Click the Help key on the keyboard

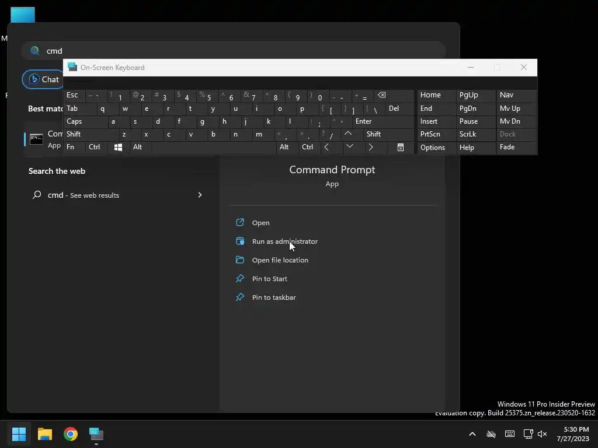pyautogui.click(x=475, y=147)
